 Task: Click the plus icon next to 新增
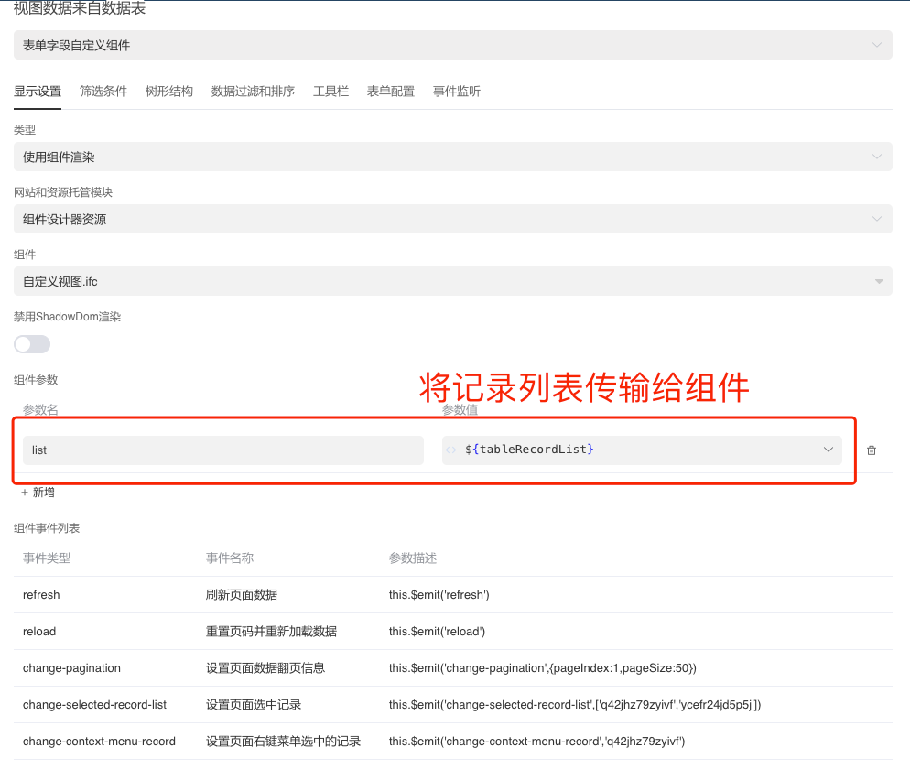pos(24,492)
